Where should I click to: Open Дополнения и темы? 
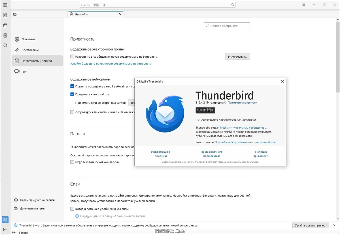29,208
